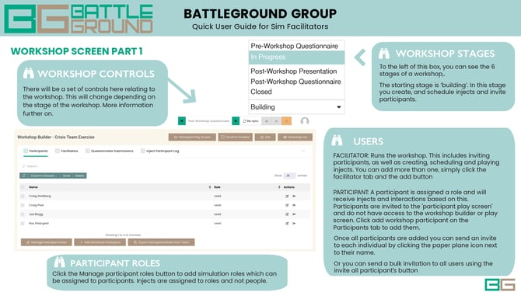Choose Post-Workshop Questionnaire stage option
Image resolution: width=521 pixels, height=292 pixels.
click(295, 82)
